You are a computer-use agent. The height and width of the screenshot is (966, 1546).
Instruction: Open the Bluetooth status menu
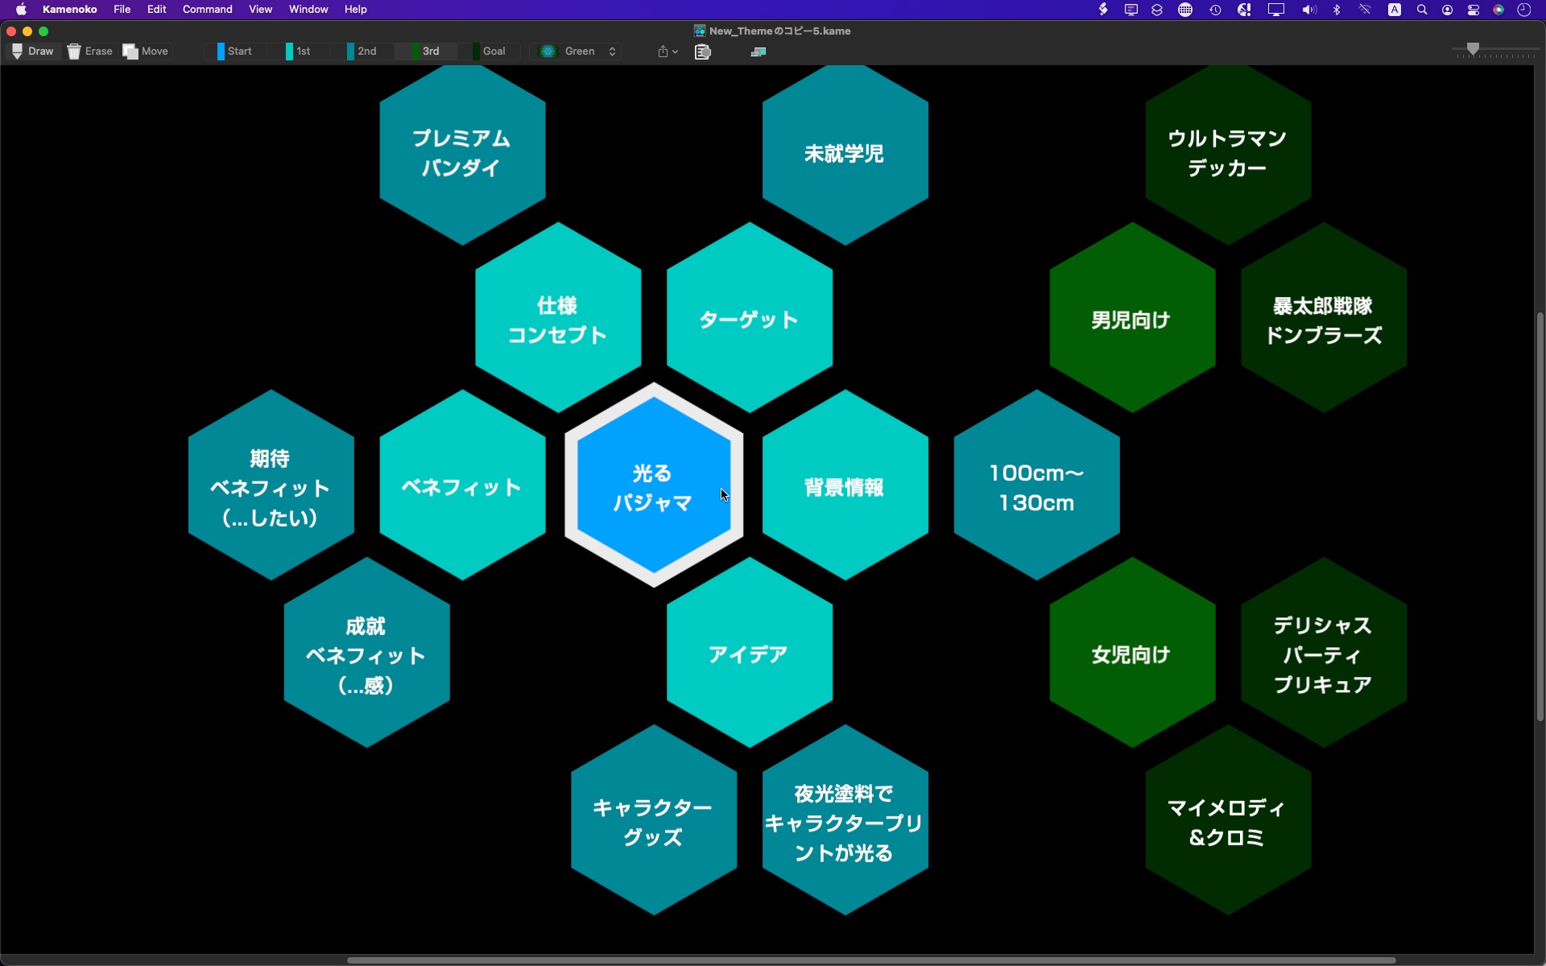pyautogui.click(x=1337, y=10)
